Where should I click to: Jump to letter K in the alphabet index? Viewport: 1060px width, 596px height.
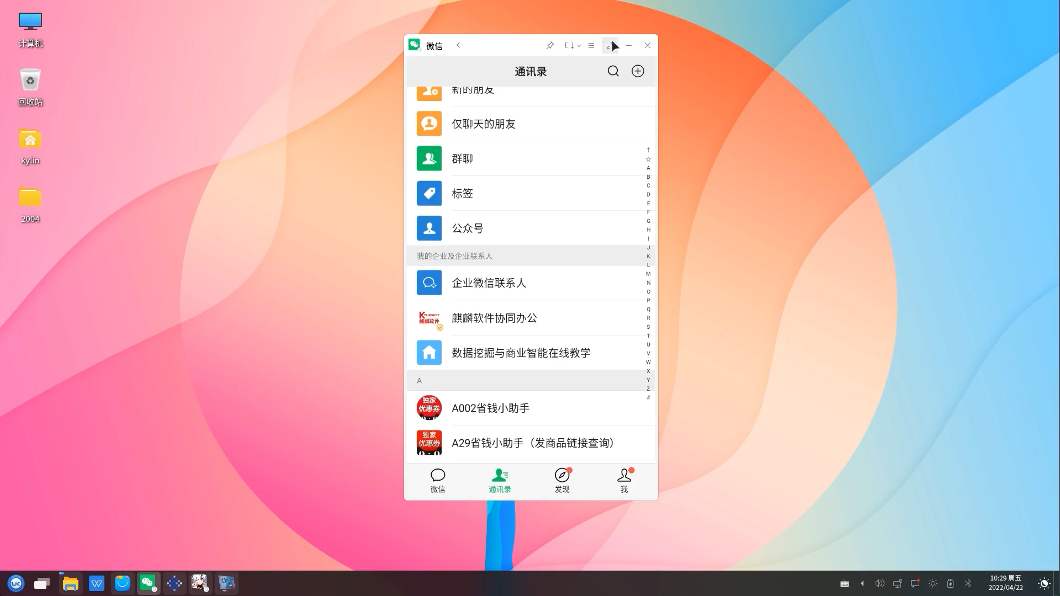click(648, 256)
